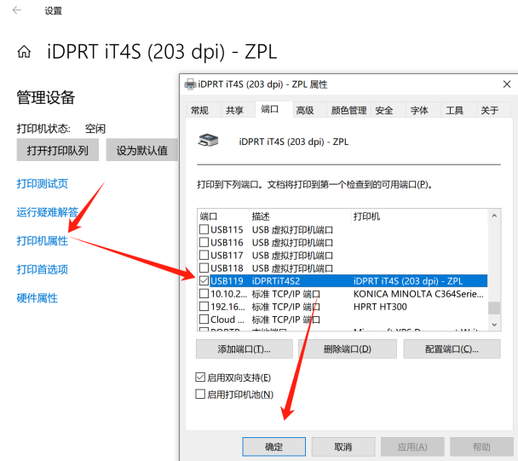
Task: Click the port list scroll down arrow
Action: [x=494, y=325]
